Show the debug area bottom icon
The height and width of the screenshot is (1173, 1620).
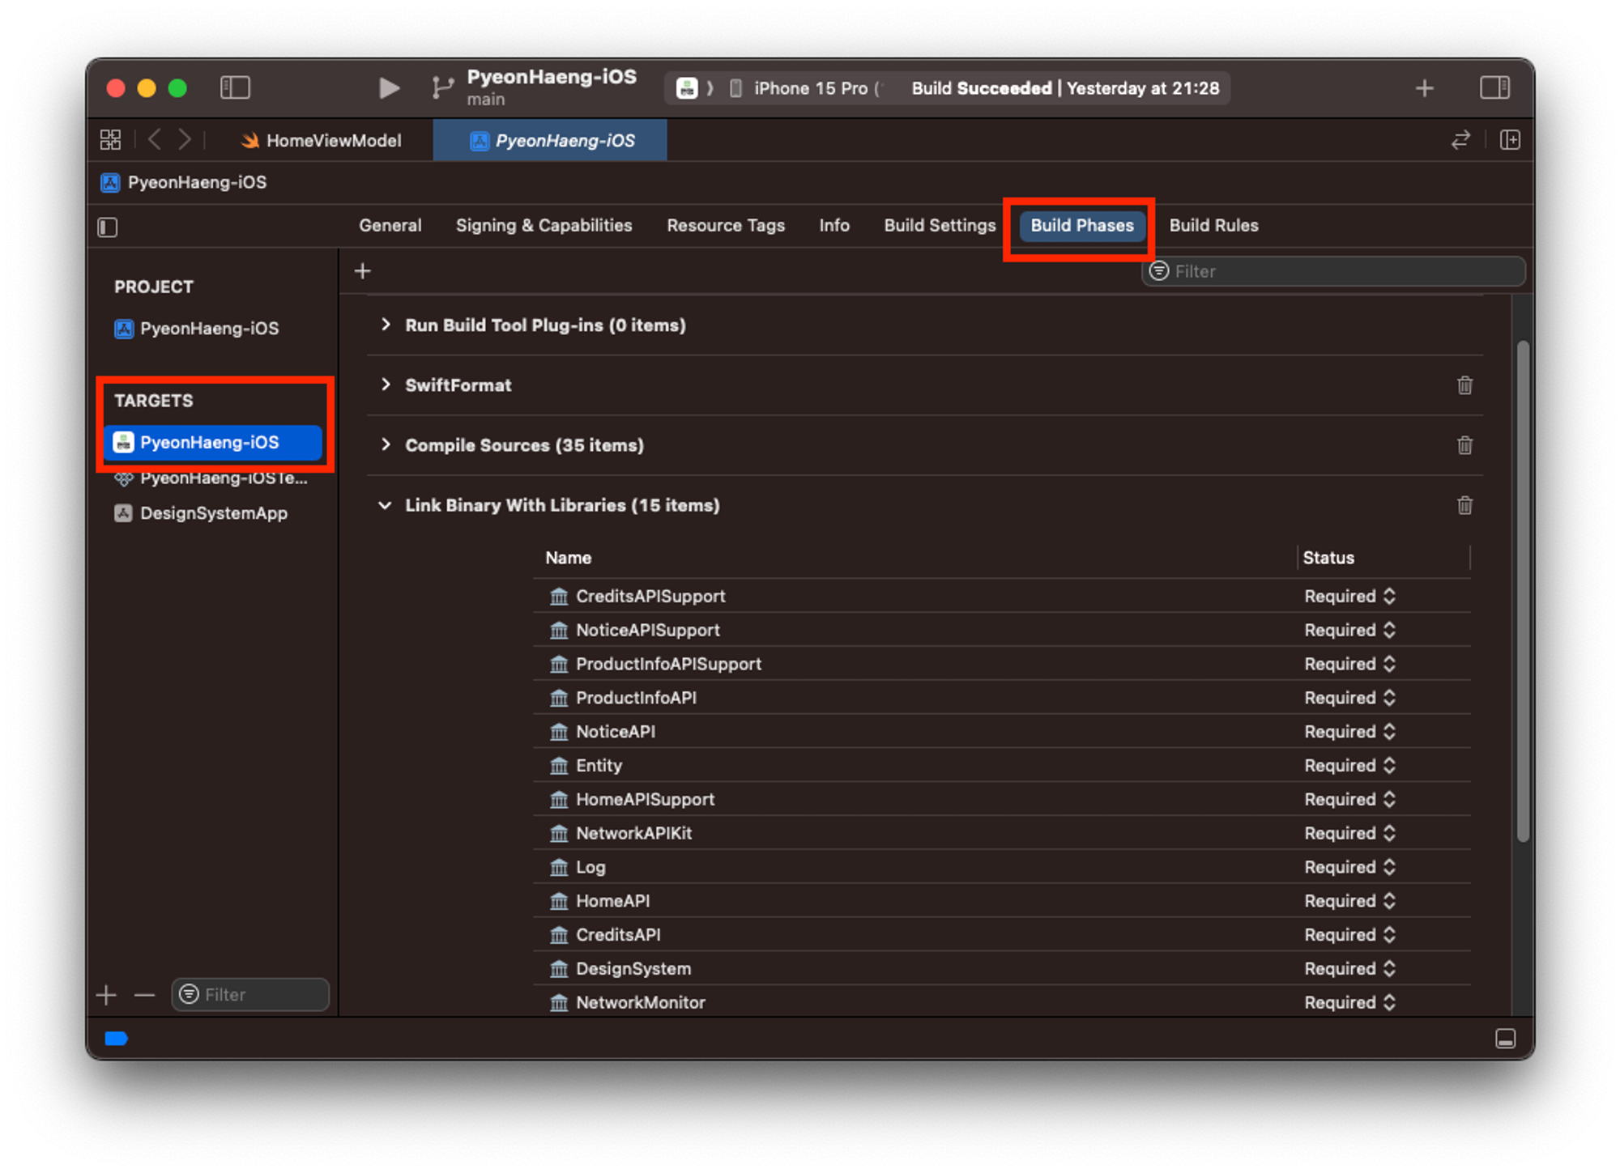click(x=1505, y=1039)
